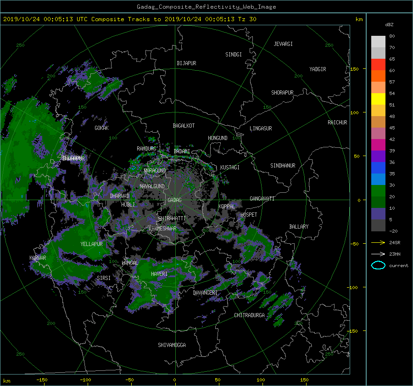Click the NAVALGUND city label
This screenshot has height=386, width=413.
pos(152,186)
